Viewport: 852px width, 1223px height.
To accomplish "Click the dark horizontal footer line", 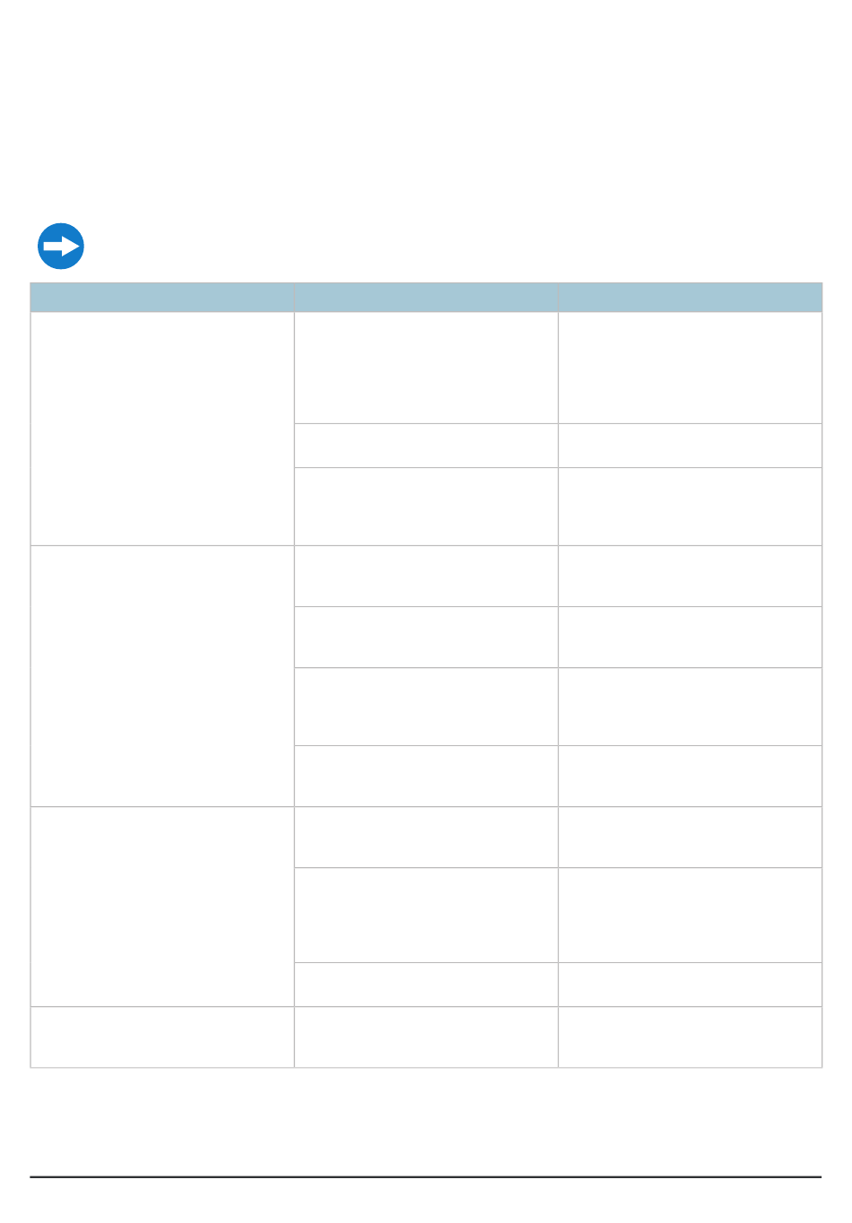I will (x=426, y=1176).
